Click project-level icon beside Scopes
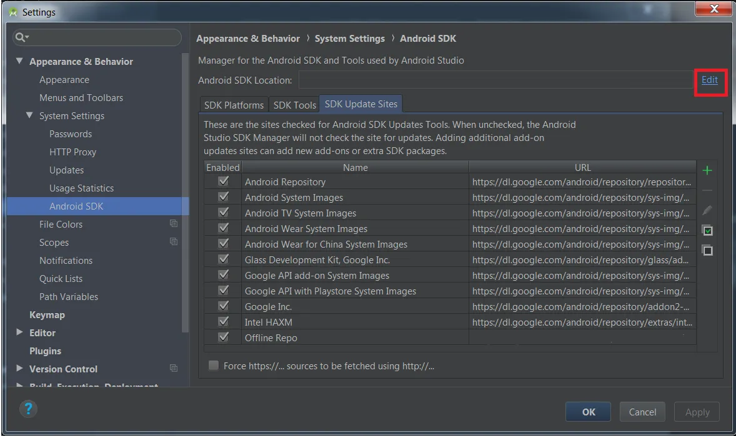Viewport: 736px width, 436px height. (x=174, y=241)
